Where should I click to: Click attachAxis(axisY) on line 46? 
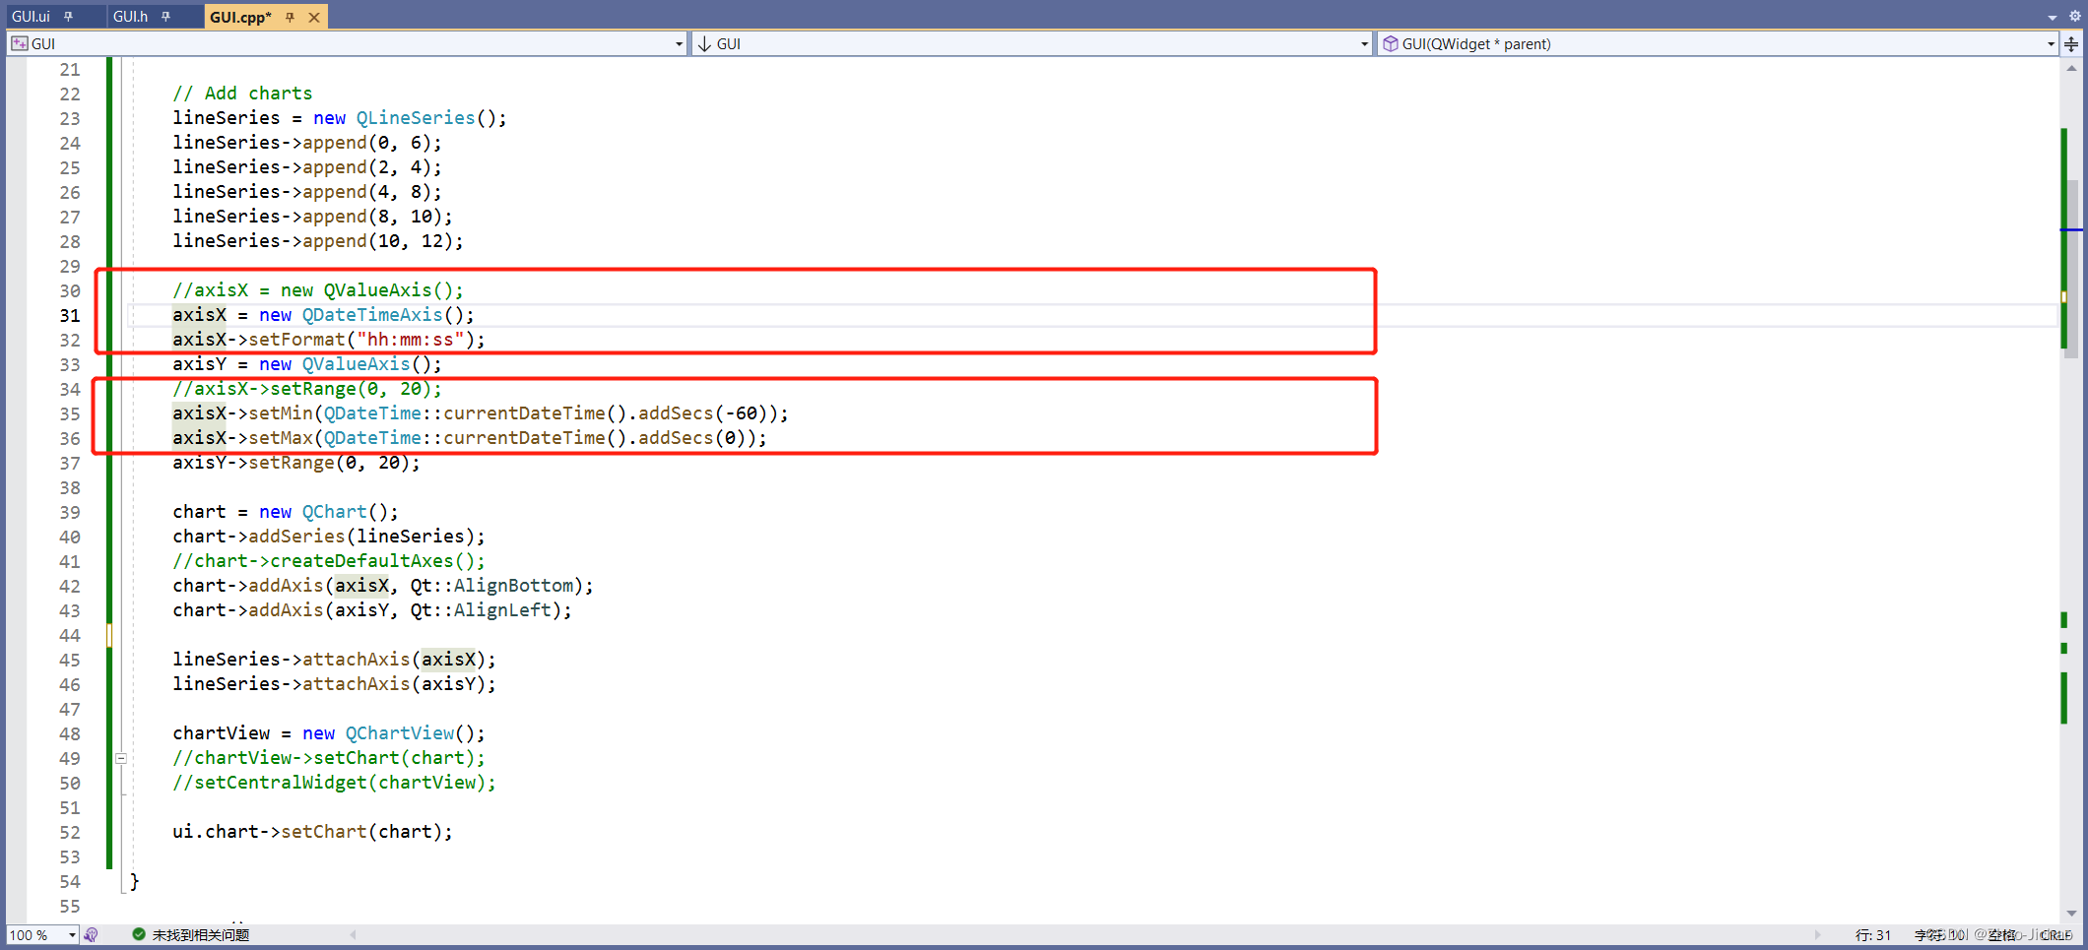pos(394,684)
